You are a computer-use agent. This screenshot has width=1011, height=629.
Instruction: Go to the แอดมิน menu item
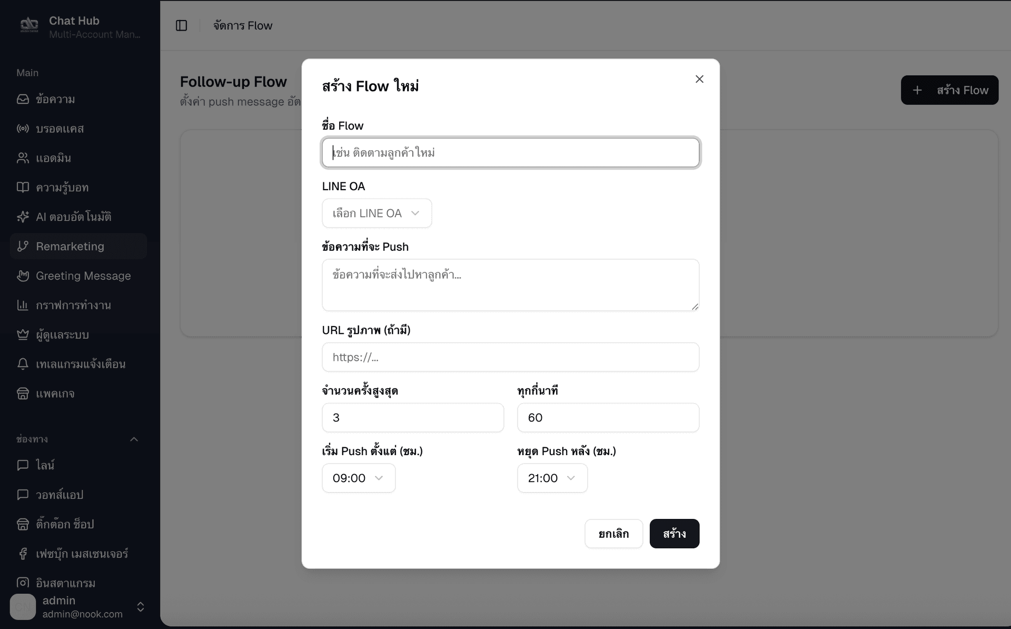[53, 158]
